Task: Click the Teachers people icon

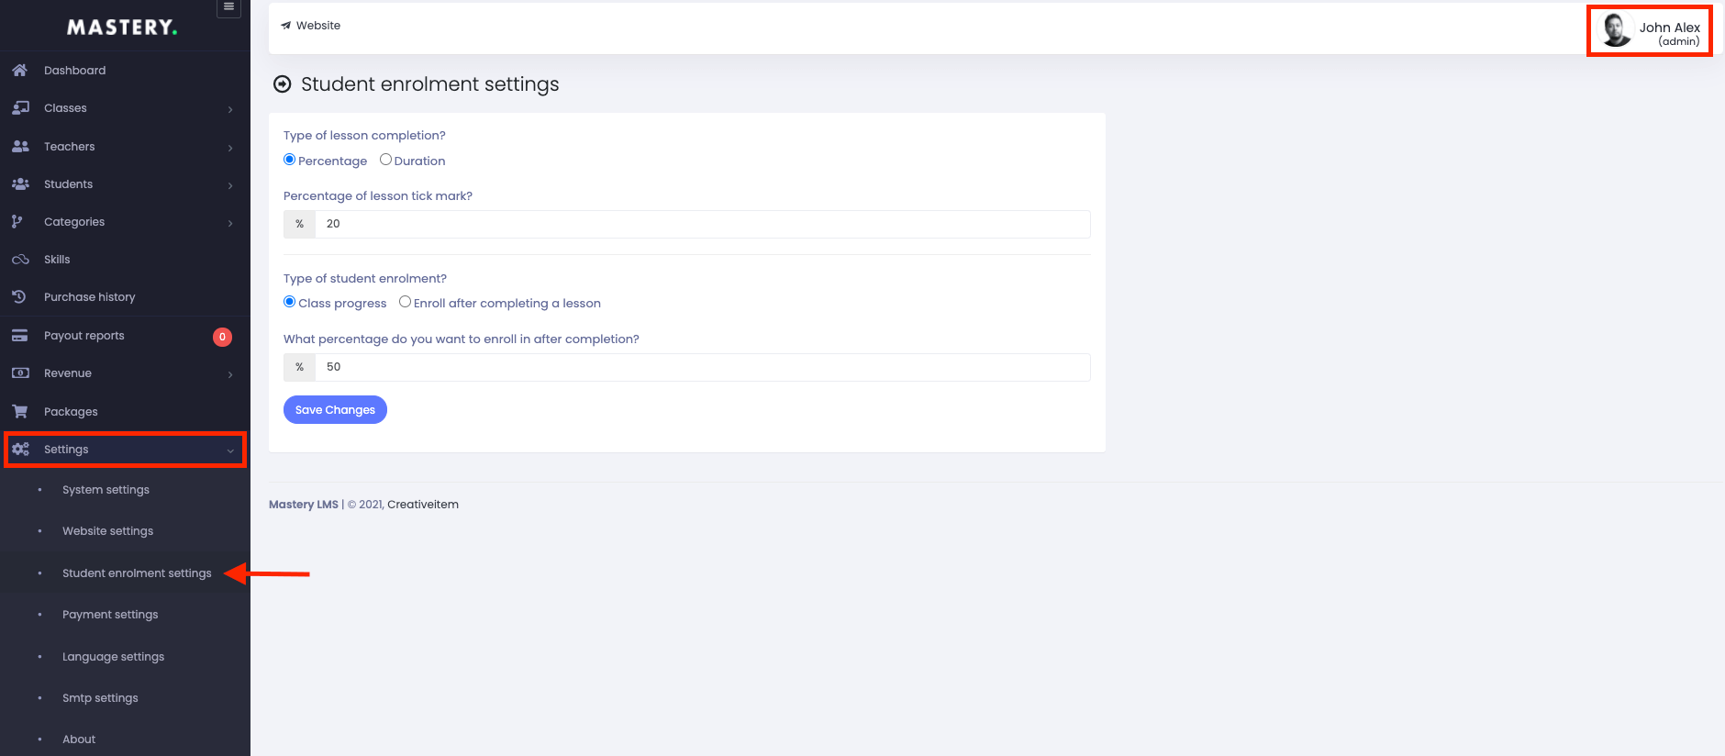Action: (x=20, y=147)
